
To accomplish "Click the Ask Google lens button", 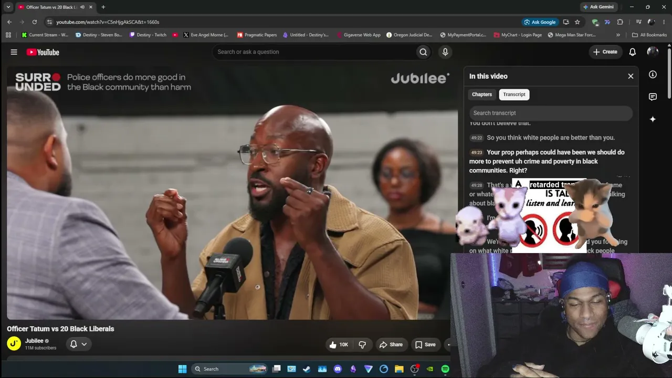I will coord(540,22).
